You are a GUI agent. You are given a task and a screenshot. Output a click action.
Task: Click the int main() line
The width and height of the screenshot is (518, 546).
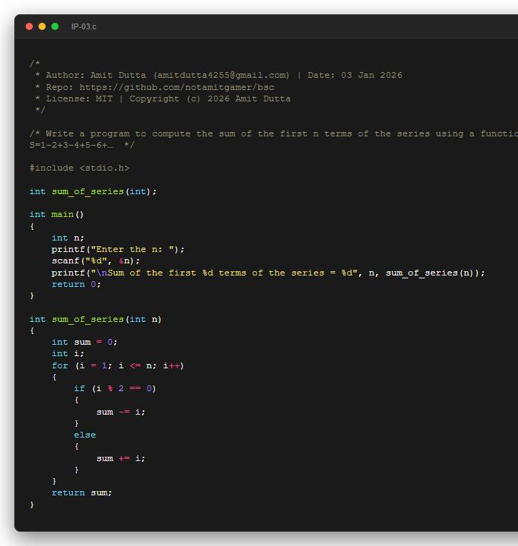coord(56,214)
